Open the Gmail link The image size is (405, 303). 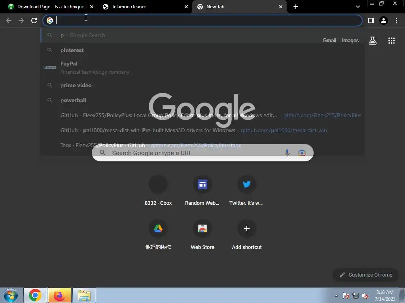[329, 41]
